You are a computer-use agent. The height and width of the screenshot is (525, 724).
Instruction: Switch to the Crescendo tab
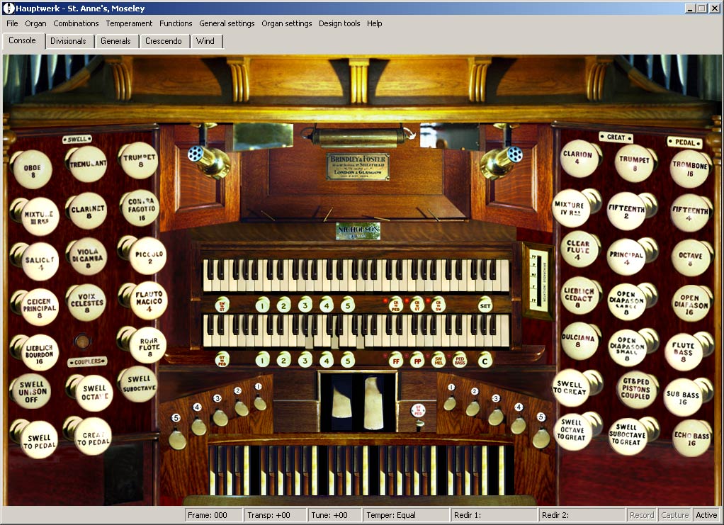point(164,41)
